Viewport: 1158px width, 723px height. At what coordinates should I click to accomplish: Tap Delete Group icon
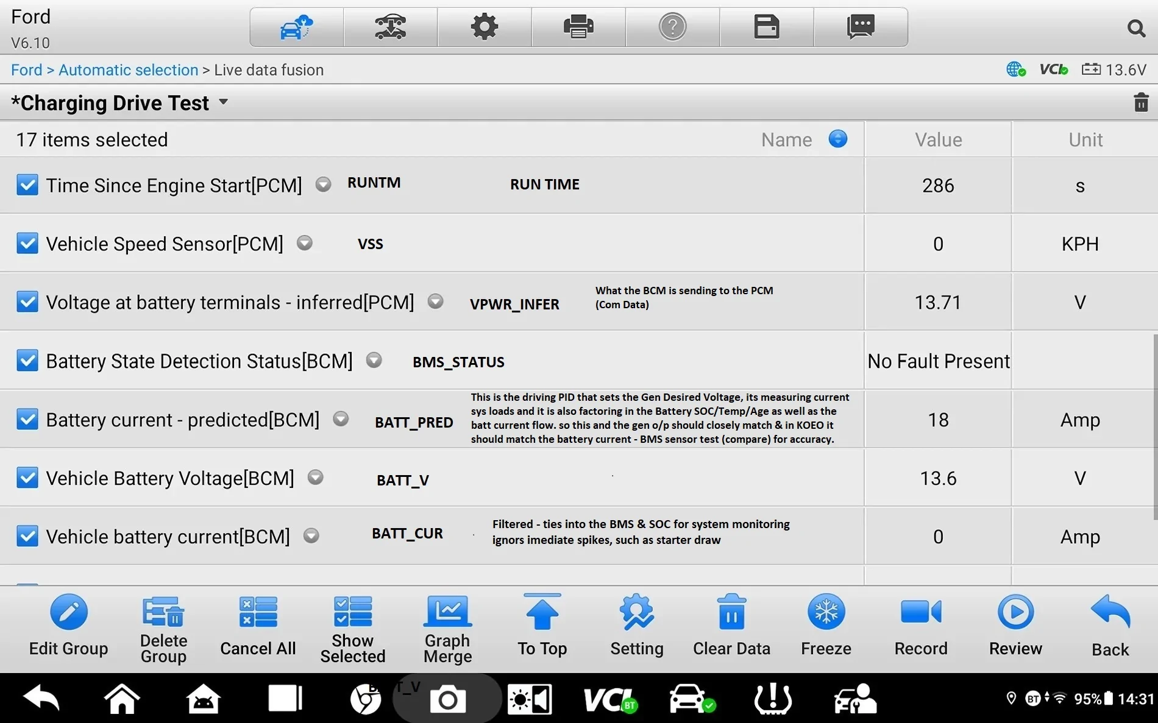tap(163, 612)
